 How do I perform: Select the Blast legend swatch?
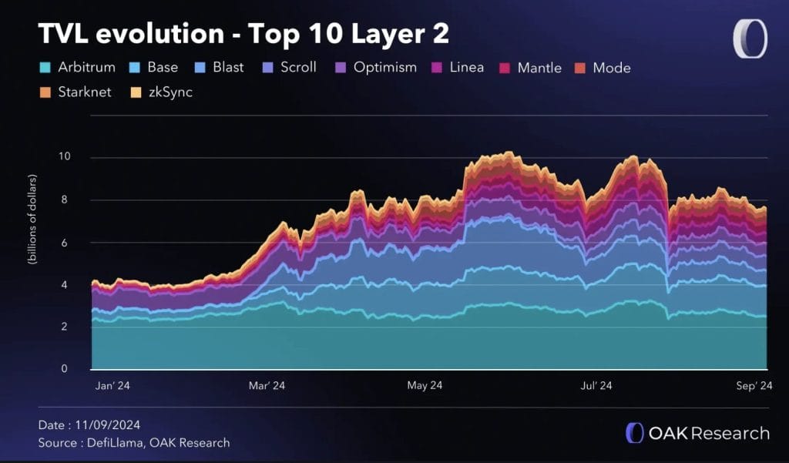200,68
